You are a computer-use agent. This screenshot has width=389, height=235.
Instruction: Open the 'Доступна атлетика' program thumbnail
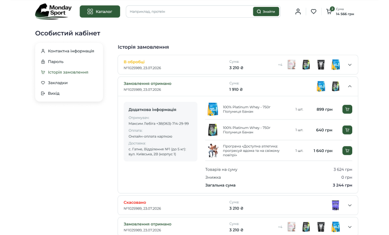click(x=213, y=151)
